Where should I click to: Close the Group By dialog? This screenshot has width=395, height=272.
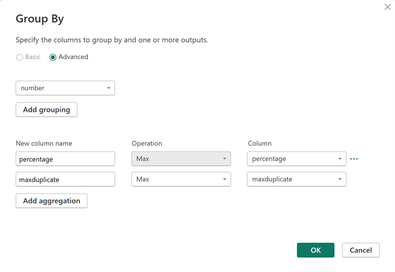click(x=388, y=7)
